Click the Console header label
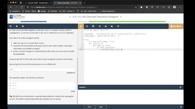This screenshot has height=109, width=195. 83,87
